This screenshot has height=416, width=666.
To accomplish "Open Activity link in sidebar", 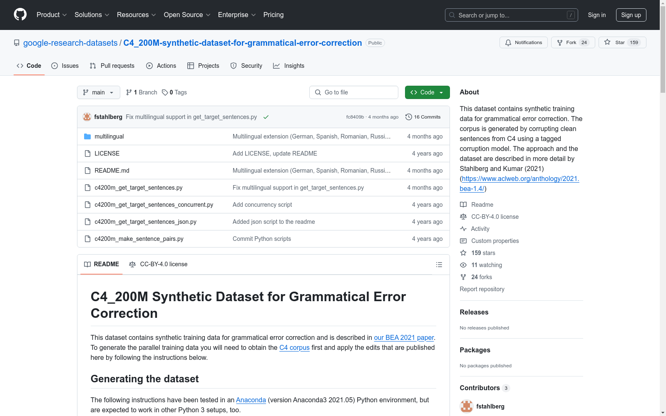I will (x=475, y=229).
